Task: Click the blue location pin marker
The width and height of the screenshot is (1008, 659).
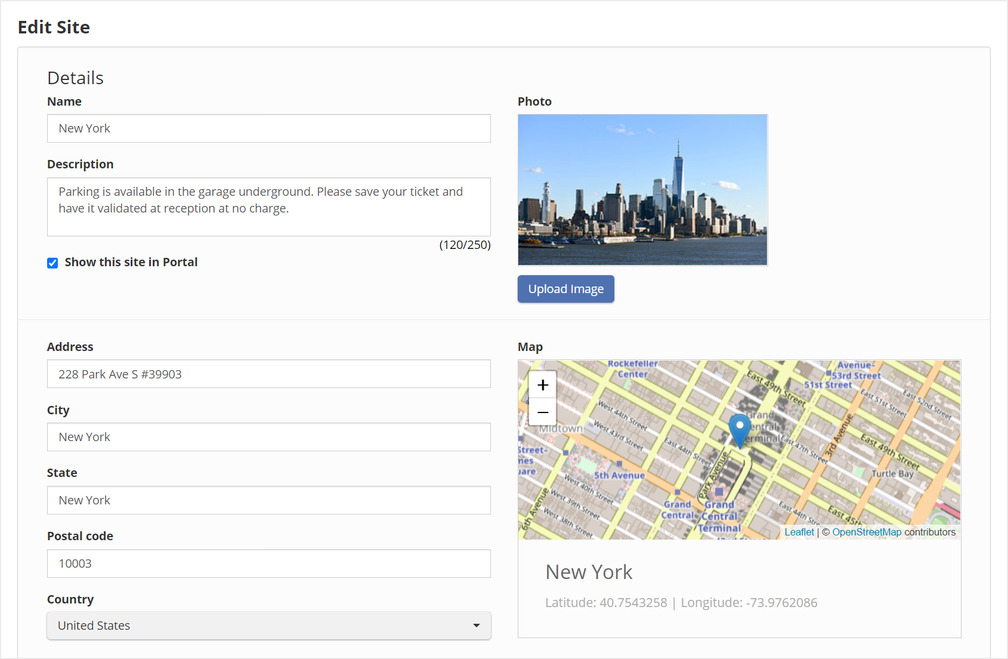Action: tap(740, 429)
